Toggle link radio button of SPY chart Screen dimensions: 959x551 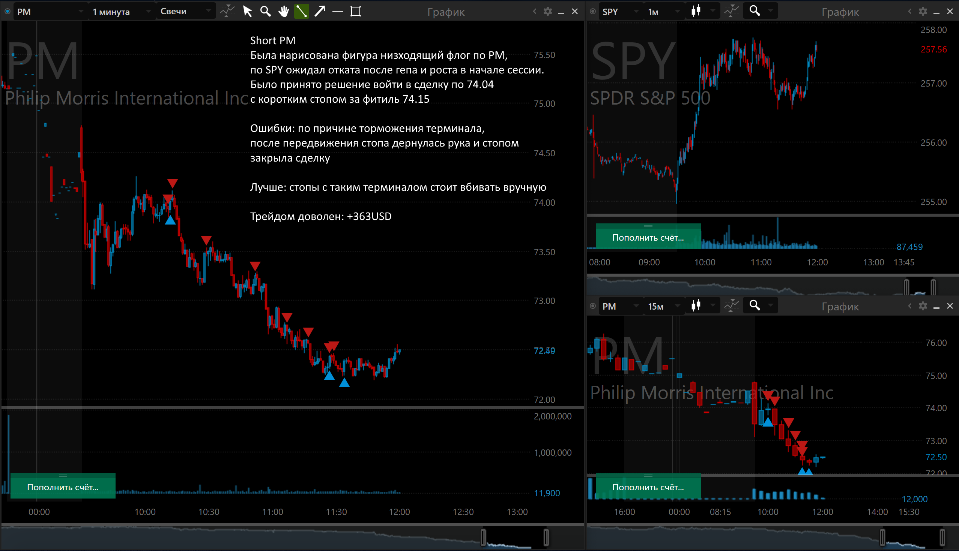coord(593,11)
